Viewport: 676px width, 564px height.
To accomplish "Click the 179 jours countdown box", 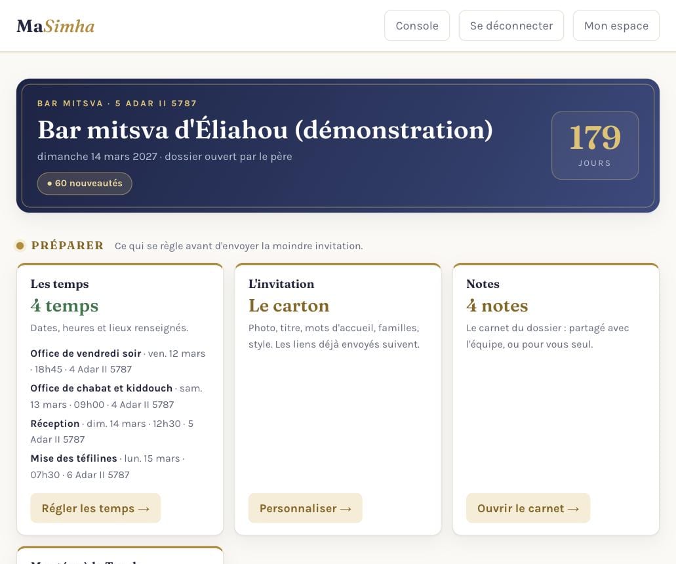I will [595, 146].
